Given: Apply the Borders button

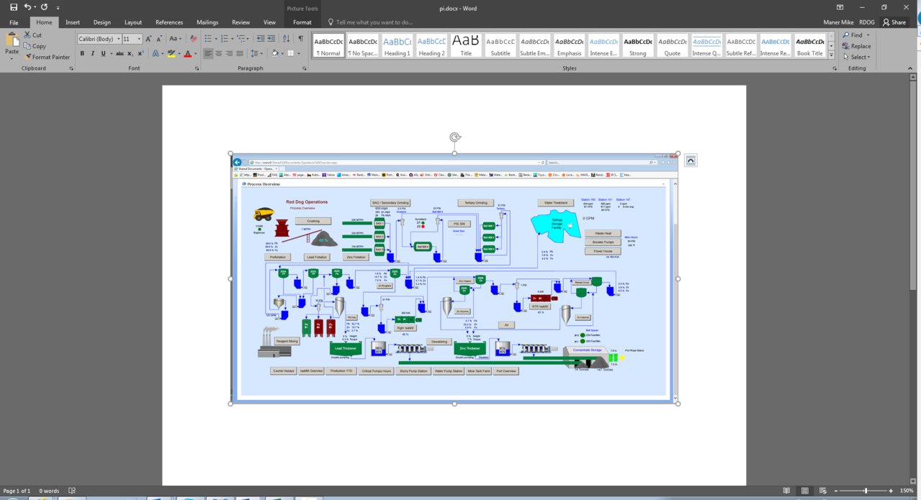Looking at the screenshot, I should pyautogui.click(x=290, y=53).
